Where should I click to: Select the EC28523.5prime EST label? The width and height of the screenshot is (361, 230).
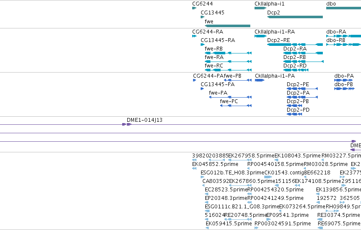pos(226,190)
